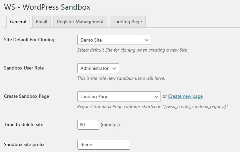The width and height of the screenshot is (240, 152).
Task: Click the Sandbox site prefix input field
Action: [x=104, y=145]
